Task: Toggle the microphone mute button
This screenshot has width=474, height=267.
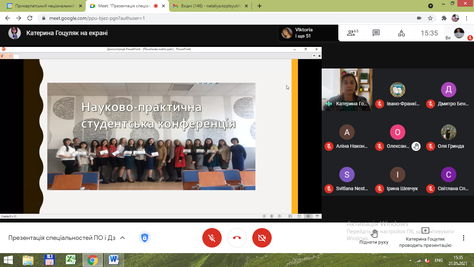Action: coord(212,238)
